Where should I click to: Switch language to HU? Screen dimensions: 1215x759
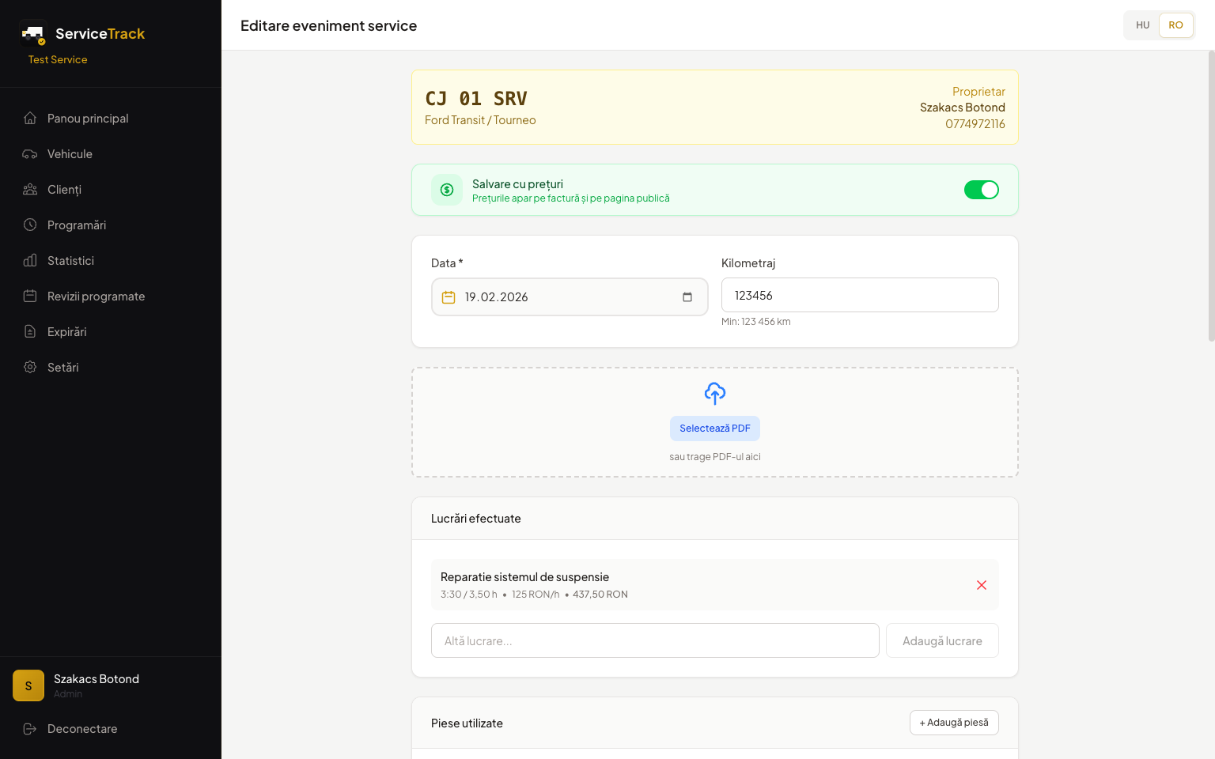coord(1142,25)
